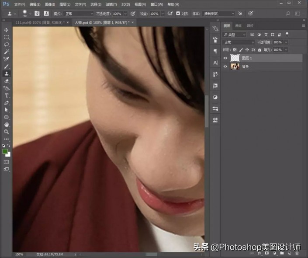The height and width of the screenshot is (258, 308).
Task: Uncheck the 对齐 checkbox
Action: tap(178, 14)
